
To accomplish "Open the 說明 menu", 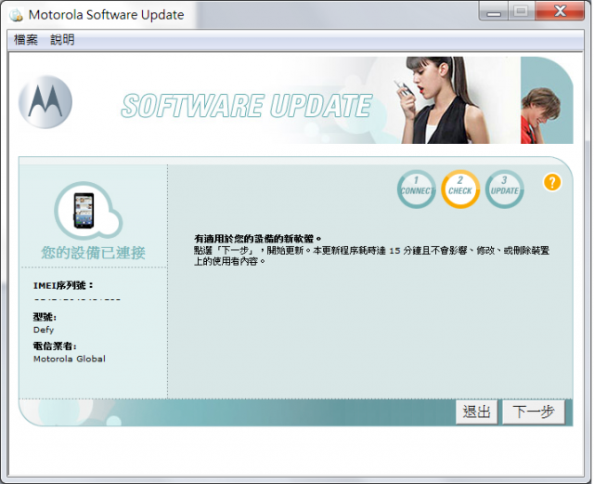I will [x=62, y=39].
